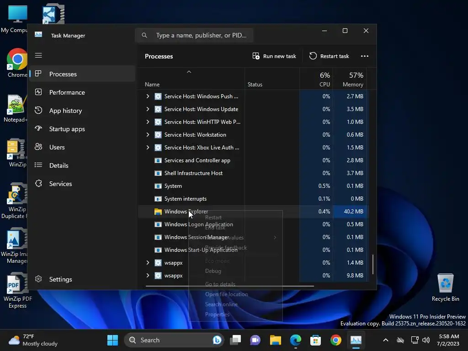Open the Task Manager hamburger navigation menu
This screenshot has width=468, height=351.
pos(38,55)
